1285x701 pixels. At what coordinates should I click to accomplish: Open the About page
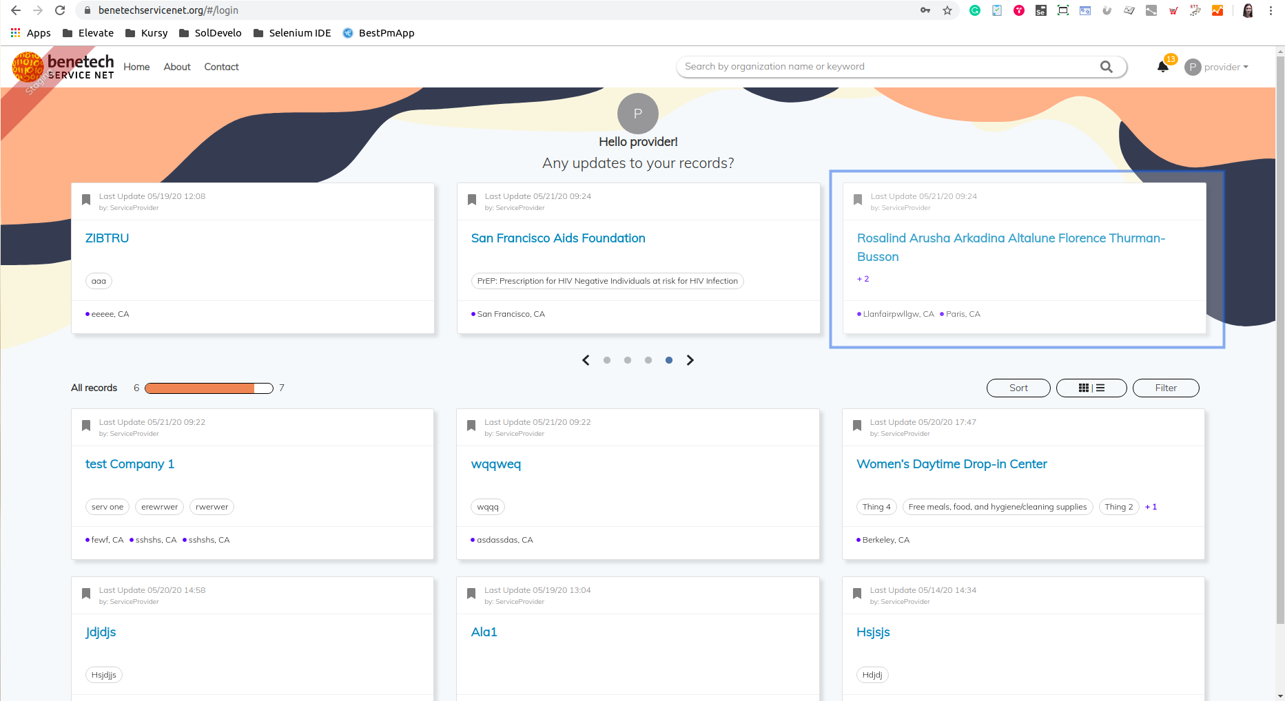point(176,67)
